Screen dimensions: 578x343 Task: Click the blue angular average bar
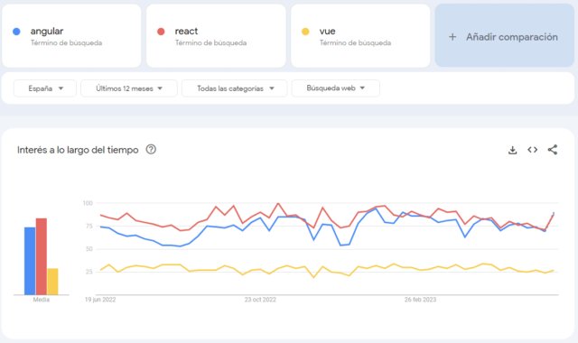(30, 261)
